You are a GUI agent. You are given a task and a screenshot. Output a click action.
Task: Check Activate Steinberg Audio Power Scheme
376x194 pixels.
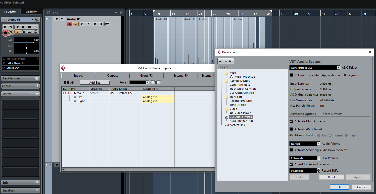tap(291, 150)
